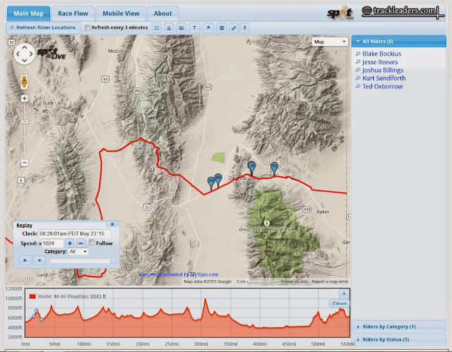Select rider Kurt Sandiforth
The width and height of the screenshot is (452, 352).
(384, 78)
